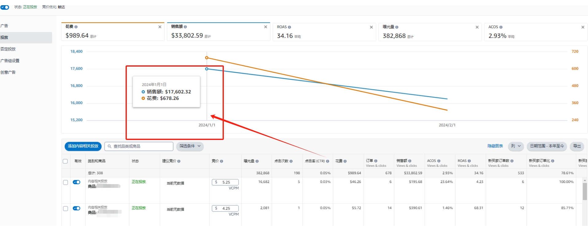Screen dimensions: 588x236
Task: Click info icon on the ROAS metric card
Action: (x=290, y=27)
